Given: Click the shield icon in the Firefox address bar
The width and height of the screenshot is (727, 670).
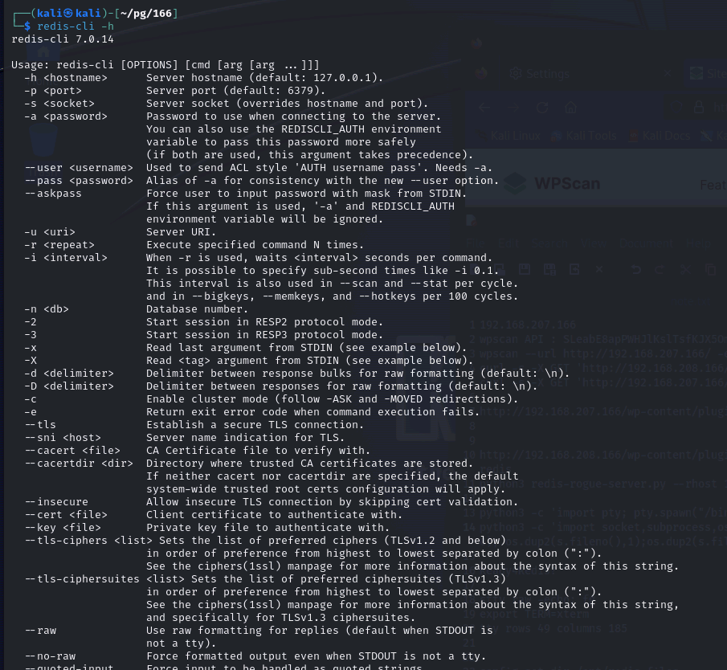Looking at the screenshot, I should 676,108.
